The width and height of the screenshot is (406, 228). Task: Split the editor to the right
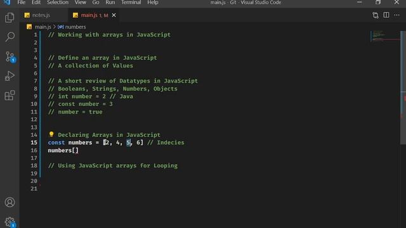(x=386, y=15)
